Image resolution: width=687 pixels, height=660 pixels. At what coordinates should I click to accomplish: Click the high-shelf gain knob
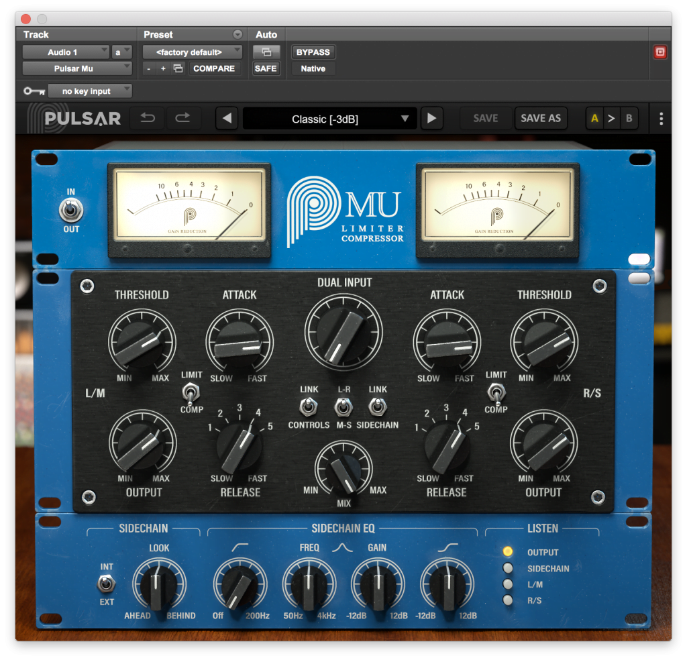pos(447,584)
